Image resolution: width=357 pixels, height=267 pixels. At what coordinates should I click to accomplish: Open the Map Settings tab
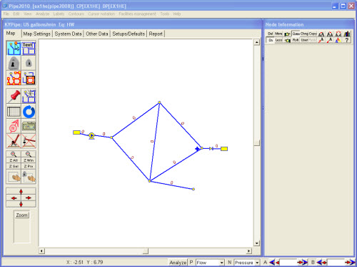pos(36,34)
